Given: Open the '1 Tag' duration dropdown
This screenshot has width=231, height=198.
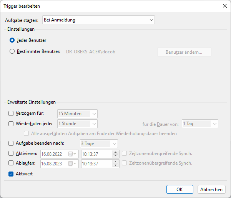Looking at the screenshot, I should pos(200,124).
